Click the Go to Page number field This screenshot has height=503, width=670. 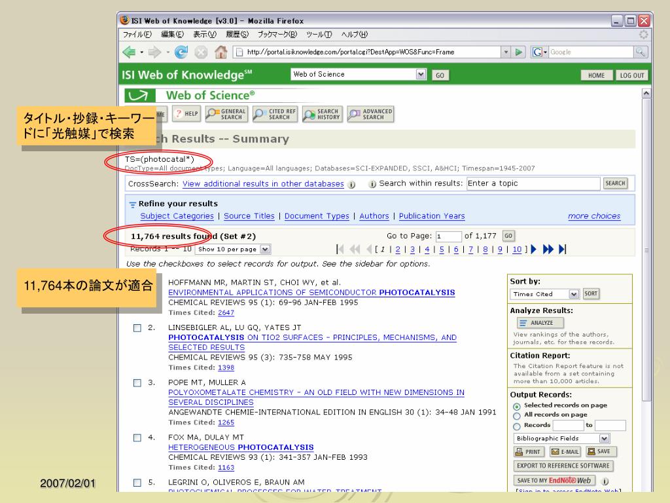pyautogui.click(x=449, y=236)
